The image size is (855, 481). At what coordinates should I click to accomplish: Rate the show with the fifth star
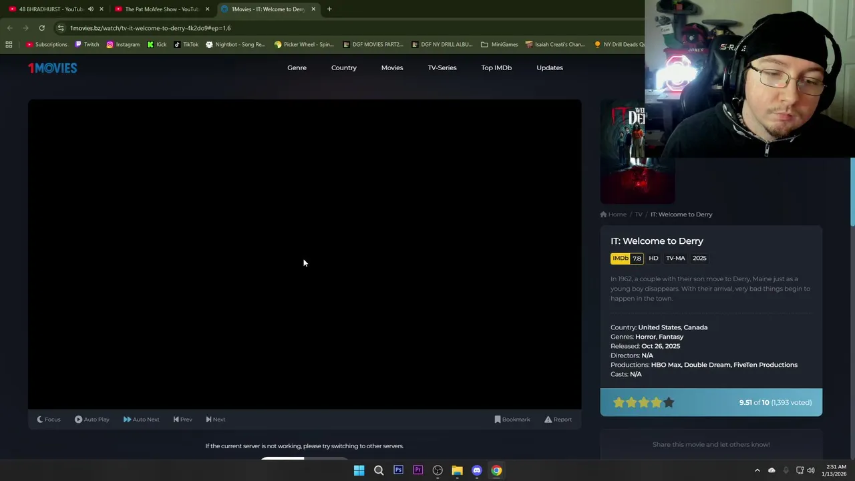(669, 402)
